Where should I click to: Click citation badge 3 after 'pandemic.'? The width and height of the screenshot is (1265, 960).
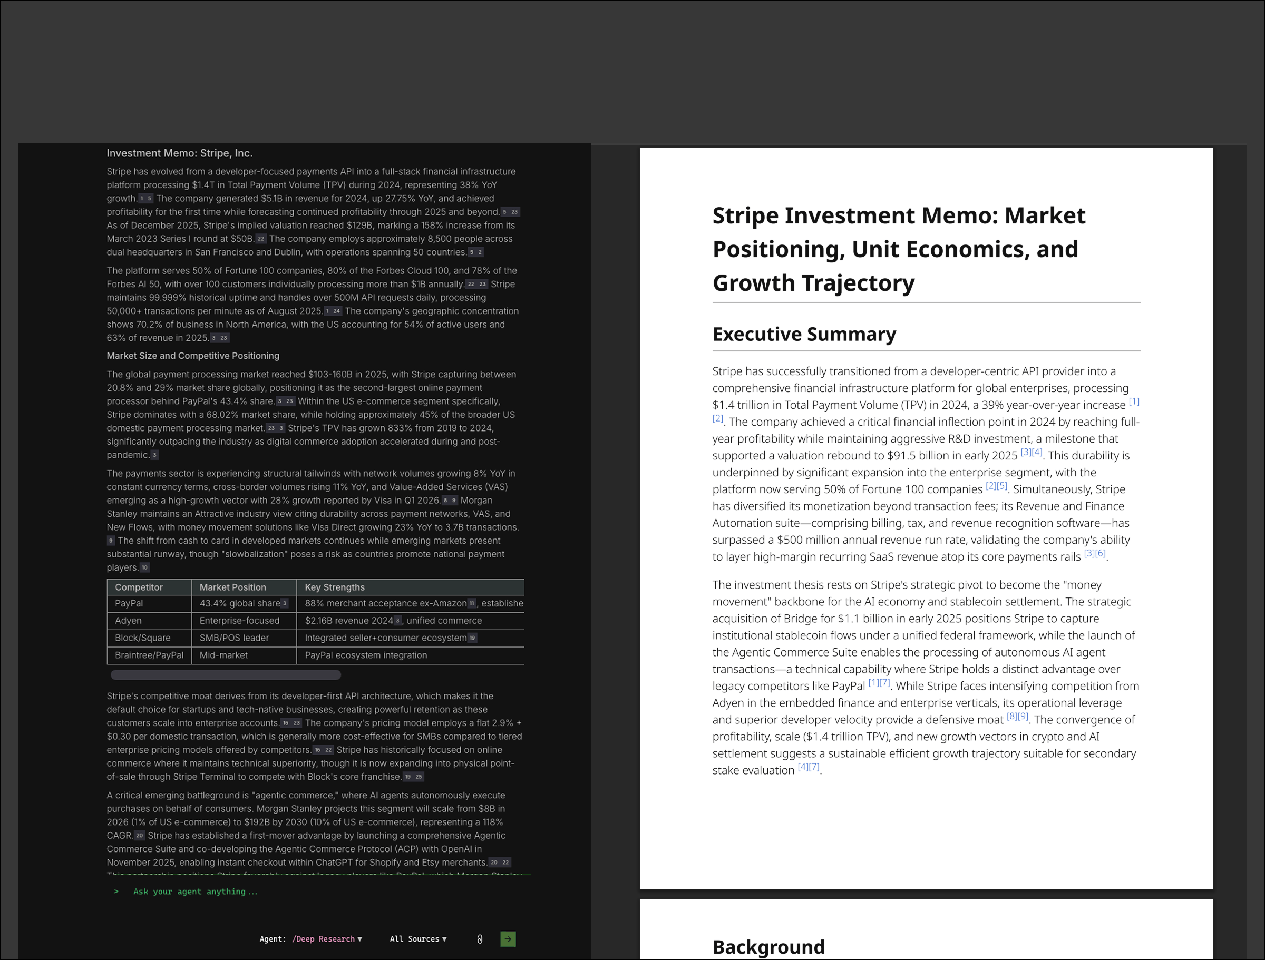click(154, 455)
